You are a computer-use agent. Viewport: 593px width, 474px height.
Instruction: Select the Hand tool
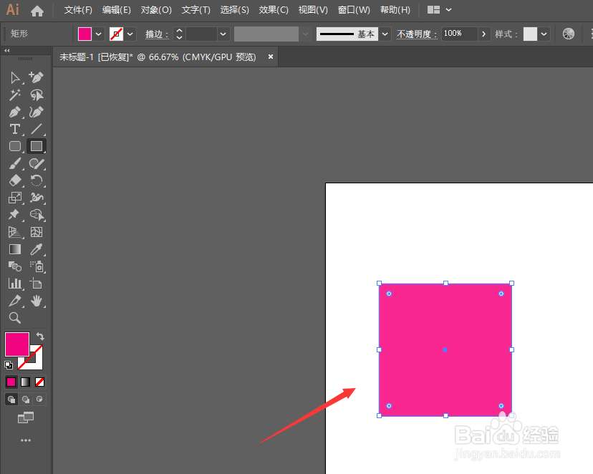tap(37, 301)
